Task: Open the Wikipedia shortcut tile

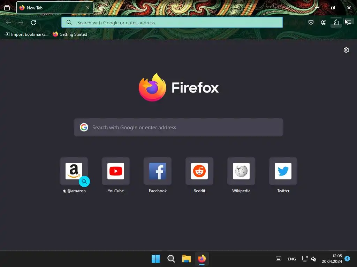Action: [x=241, y=171]
